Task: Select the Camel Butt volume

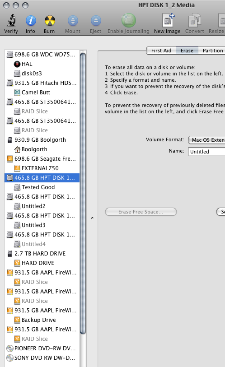Action: [x=42, y=92]
